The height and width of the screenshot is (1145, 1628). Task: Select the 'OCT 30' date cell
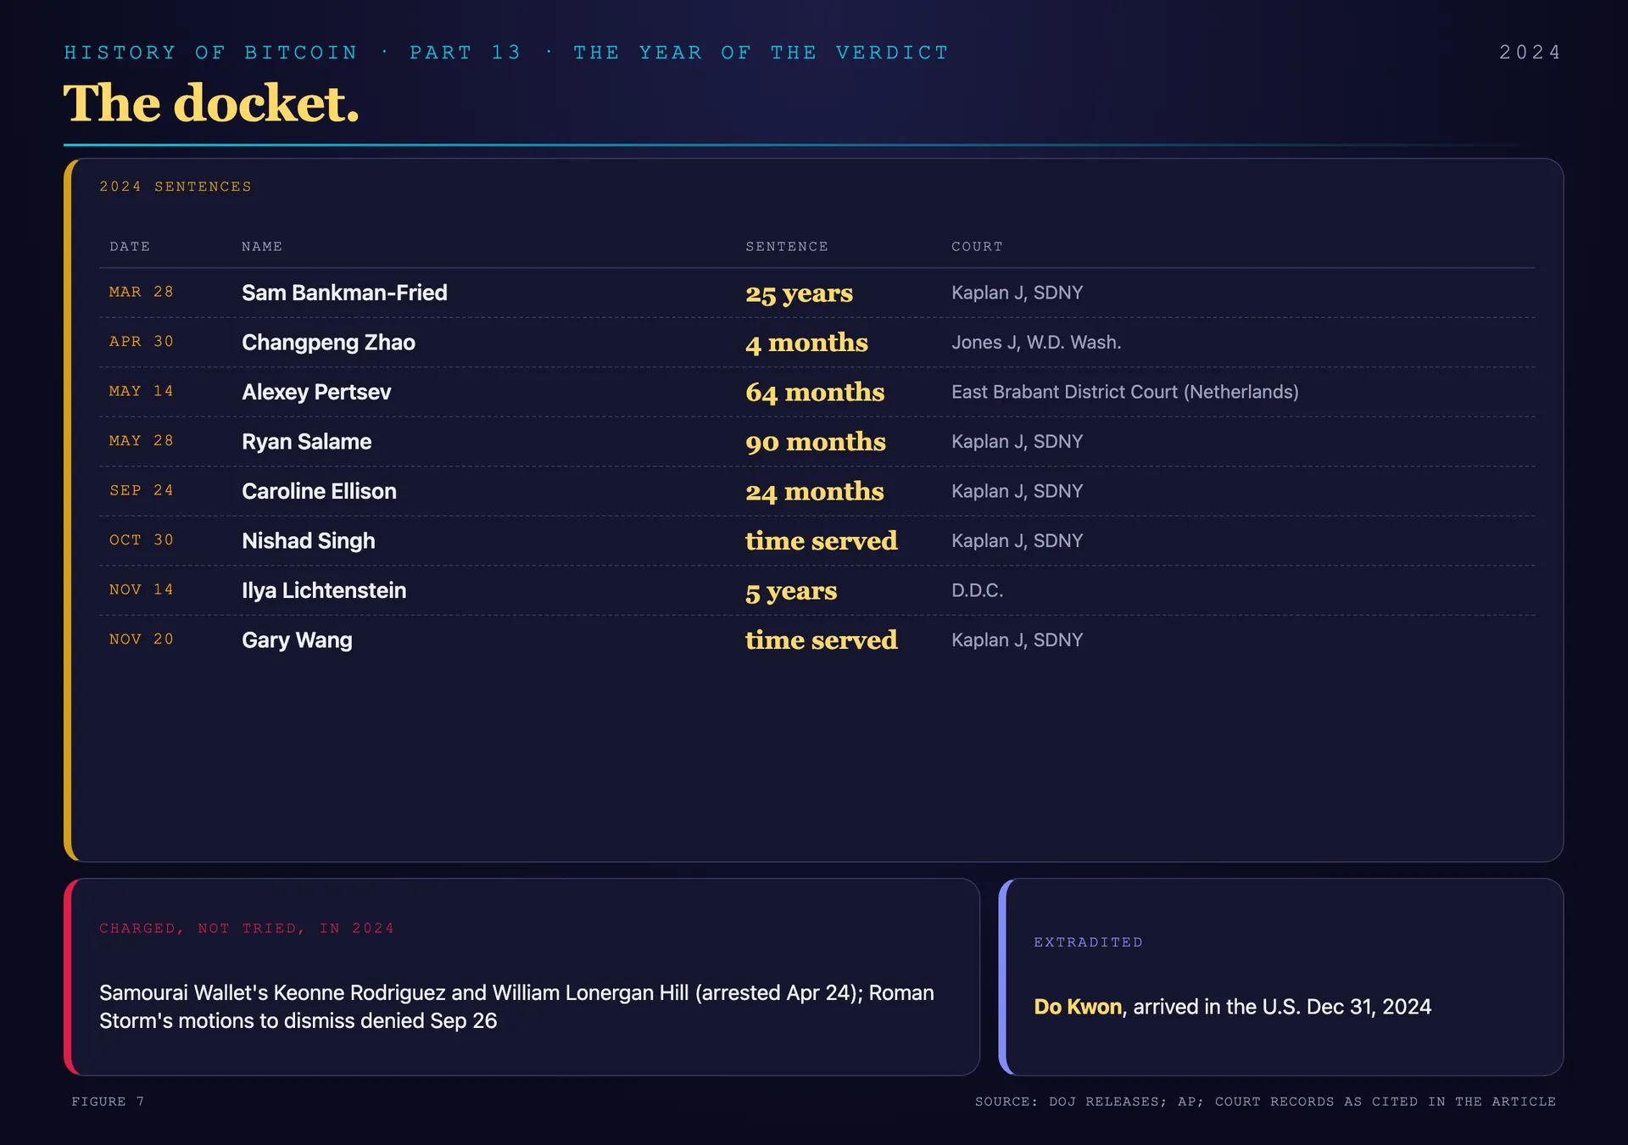coord(142,540)
